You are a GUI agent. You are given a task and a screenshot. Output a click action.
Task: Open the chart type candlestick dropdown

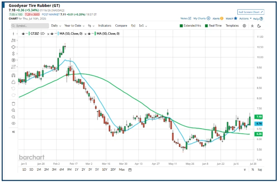tap(91, 26)
